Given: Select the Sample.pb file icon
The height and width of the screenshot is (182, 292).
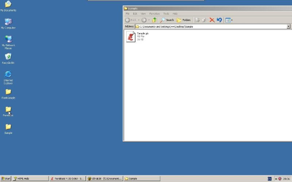Looking at the screenshot, I should [x=131, y=37].
